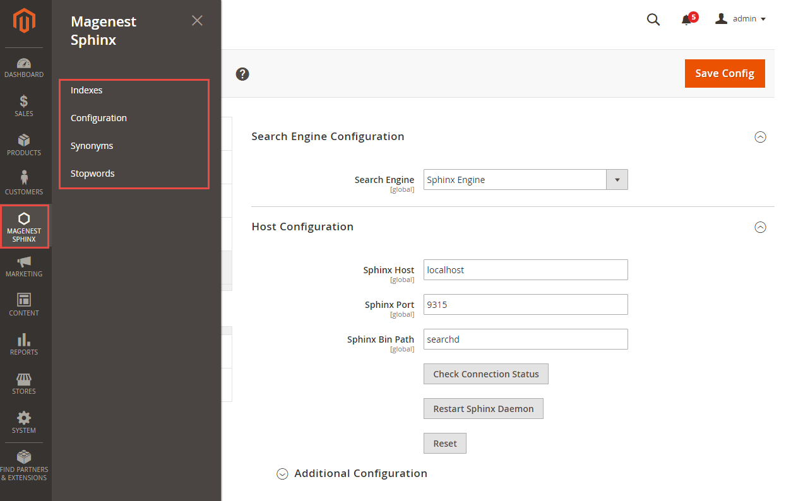The height and width of the screenshot is (501, 791).
Task: Click inside the Sphinx Port field
Action: 525,304
